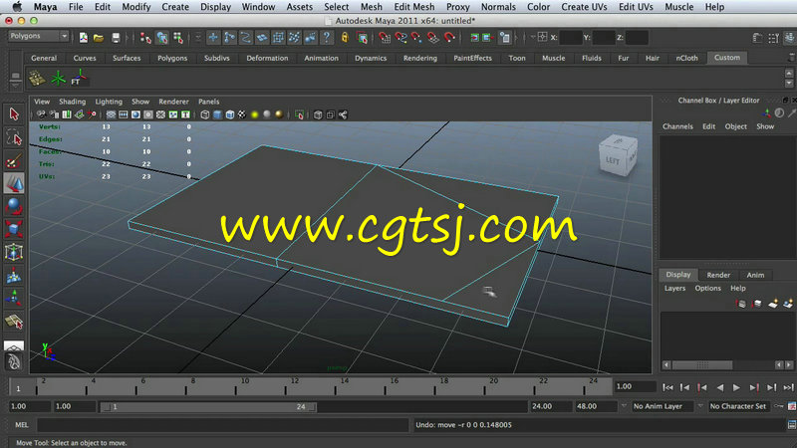Viewport: 797px width, 448px height.
Task: Click the New Scene icon
Action: coord(84,38)
